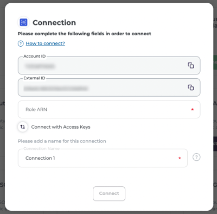This screenshot has height=214, width=217.
Task: Click the 'Please complete the following fields' subtitle
Action: (85, 34)
